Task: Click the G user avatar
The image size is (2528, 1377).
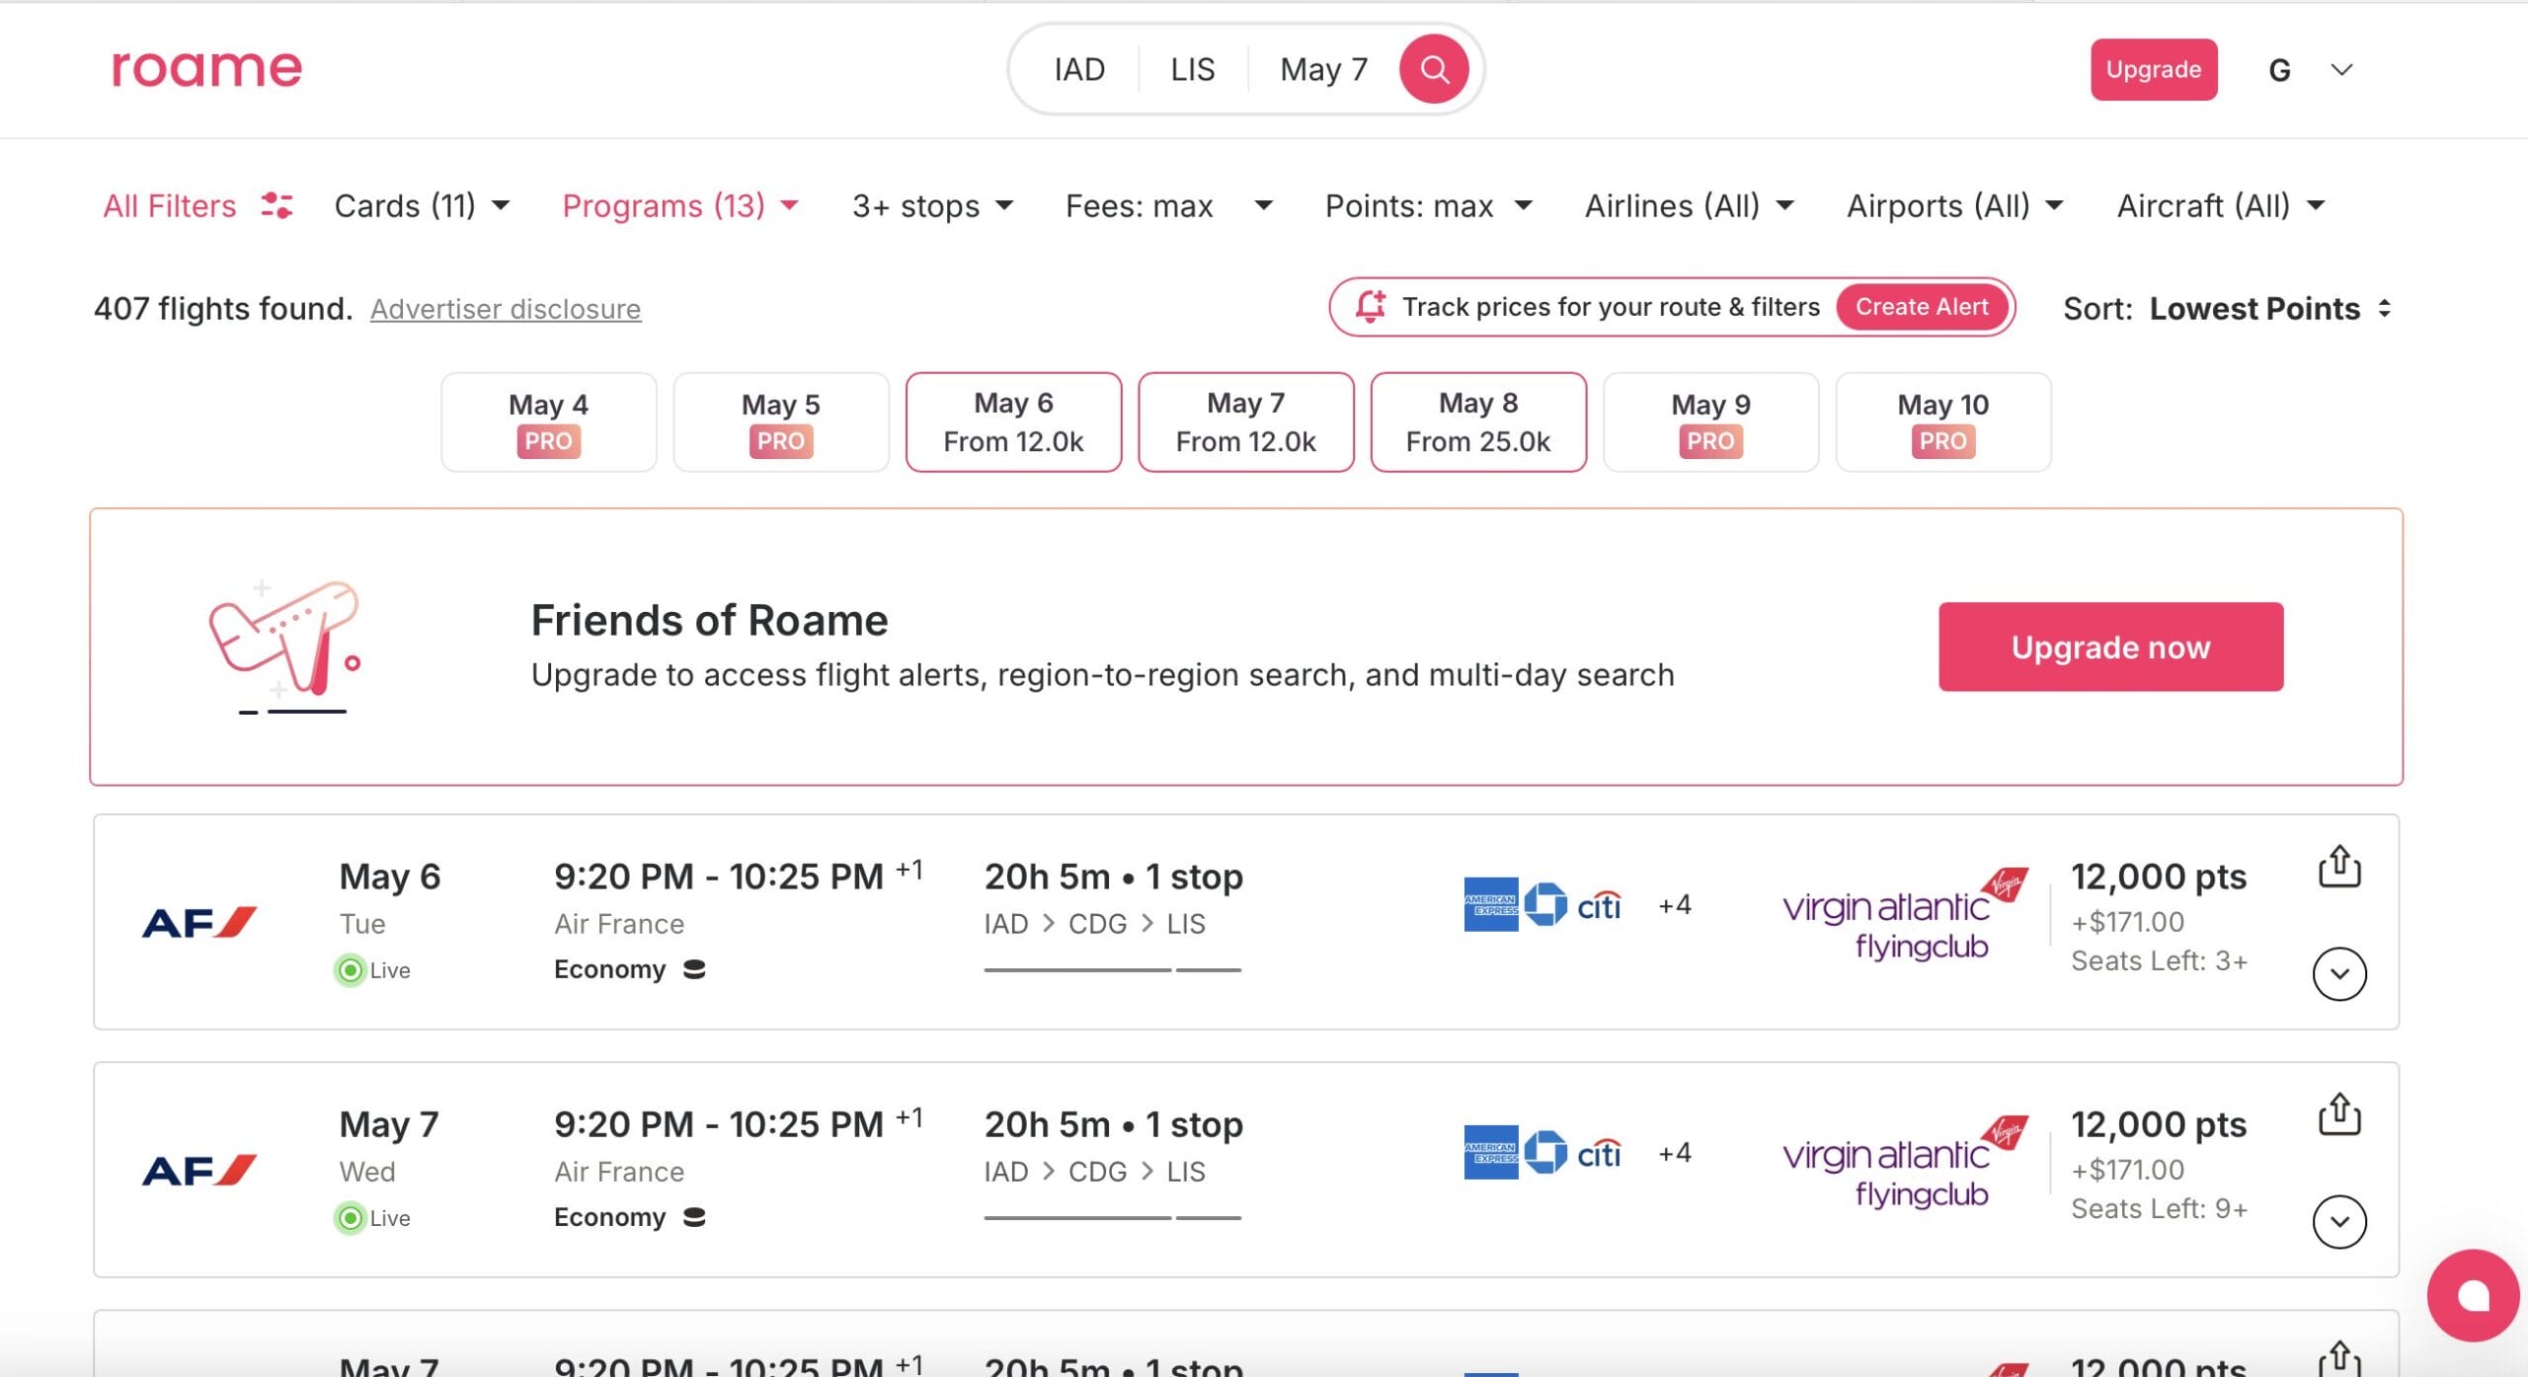Action: [x=2279, y=70]
